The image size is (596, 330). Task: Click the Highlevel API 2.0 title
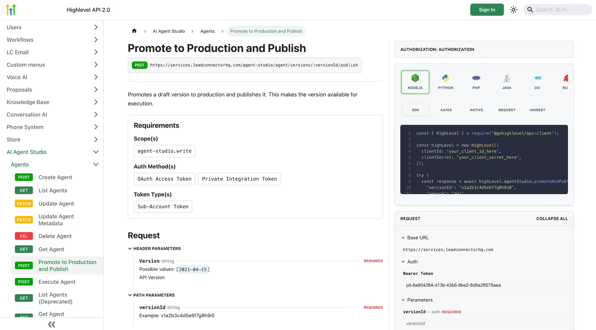pos(88,10)
